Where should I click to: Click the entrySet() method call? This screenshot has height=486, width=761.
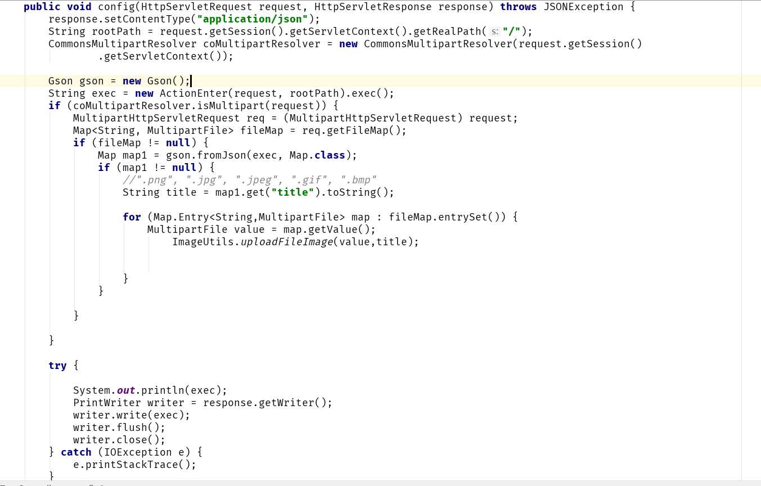(466, 217)
